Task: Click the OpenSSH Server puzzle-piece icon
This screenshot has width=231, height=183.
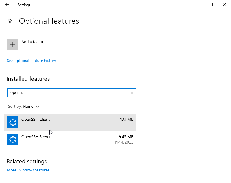Action: 13,140
